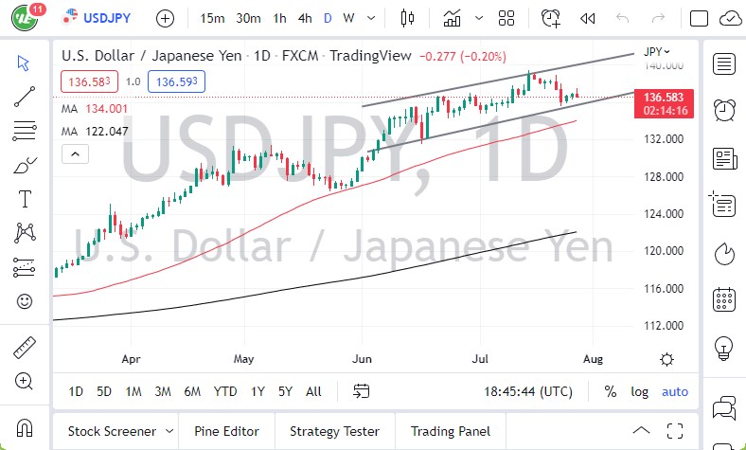
Task: Select the trend line drawing tool
Action: 25,96
